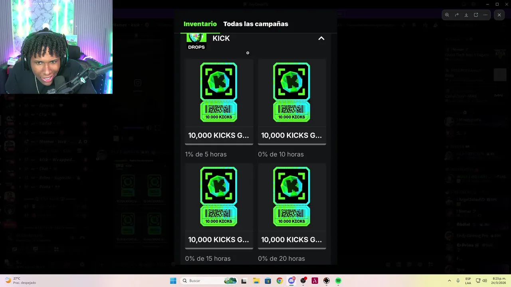Click the red-accented A app in taskbar
The width and height of the screenshot is (511, 287).
click(x=315, y=281)
